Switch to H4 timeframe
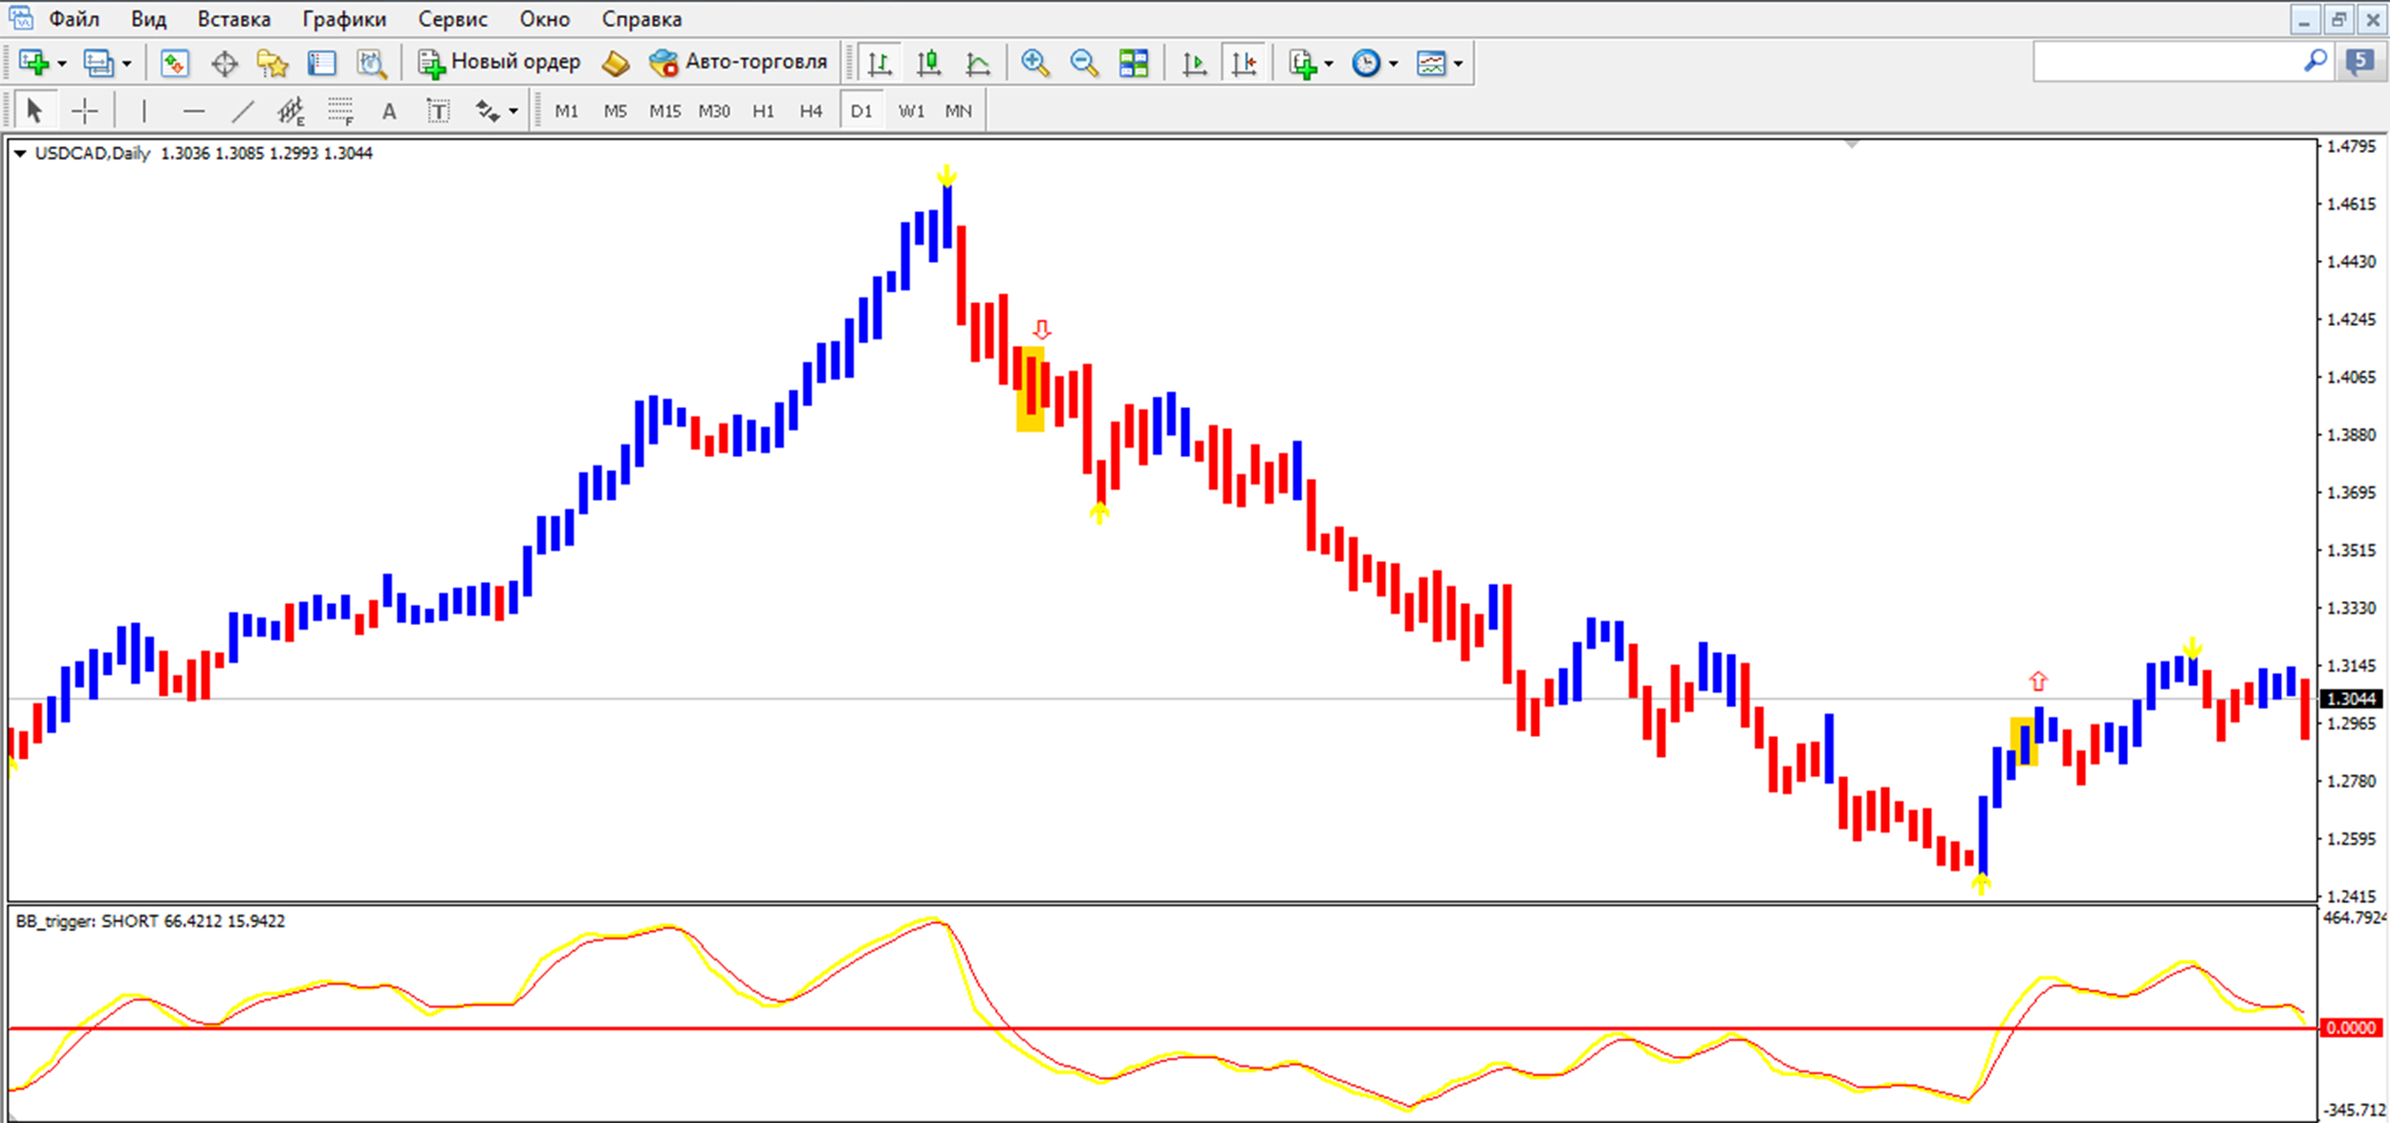The width and height of the screenshot is (2390, 1123). 811,112
